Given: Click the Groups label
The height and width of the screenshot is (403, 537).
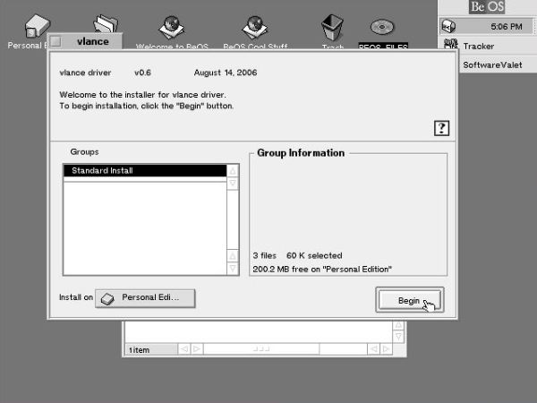Looking at the screenshot, I should pyautogui.click(x=84, y=152).
